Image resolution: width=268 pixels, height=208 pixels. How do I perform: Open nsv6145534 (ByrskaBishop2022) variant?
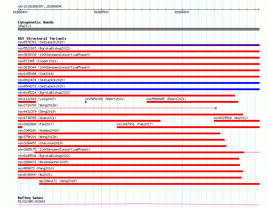click(x=44, y=156)
